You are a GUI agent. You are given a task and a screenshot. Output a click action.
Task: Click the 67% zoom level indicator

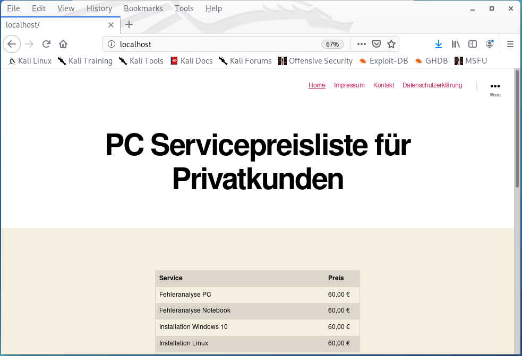click(332, 44)
